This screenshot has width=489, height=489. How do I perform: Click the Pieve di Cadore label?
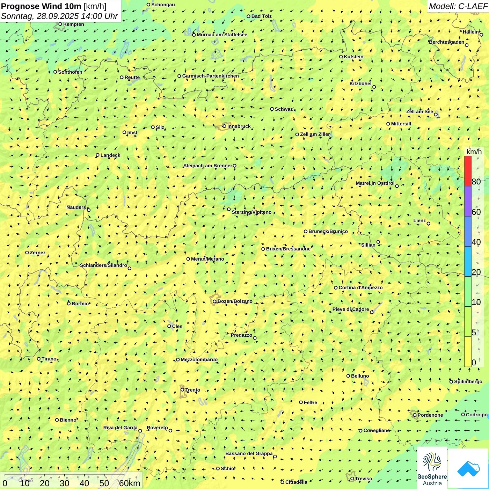[351, 309]
